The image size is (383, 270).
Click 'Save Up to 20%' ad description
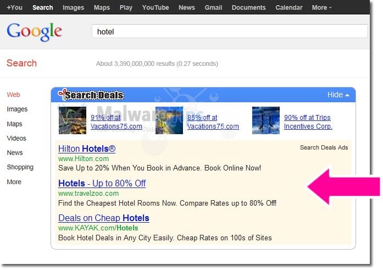coord(159,168)
